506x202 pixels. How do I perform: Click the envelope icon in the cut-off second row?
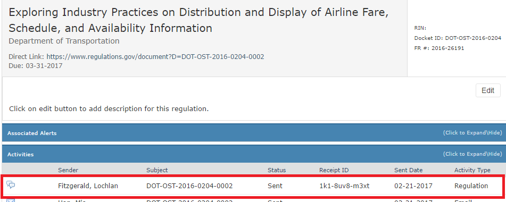(x=11, y=201)
